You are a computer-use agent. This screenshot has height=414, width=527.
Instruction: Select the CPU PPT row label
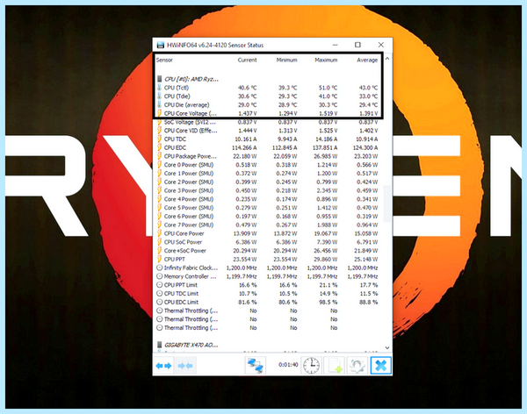(x=175, y=260)
